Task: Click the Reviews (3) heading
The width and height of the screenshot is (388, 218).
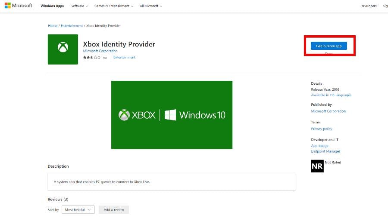Action: coord(58,199)
